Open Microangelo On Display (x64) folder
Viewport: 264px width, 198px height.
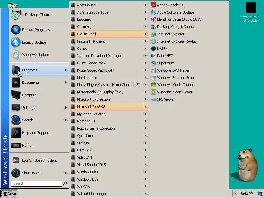click(x=109, y=92)
